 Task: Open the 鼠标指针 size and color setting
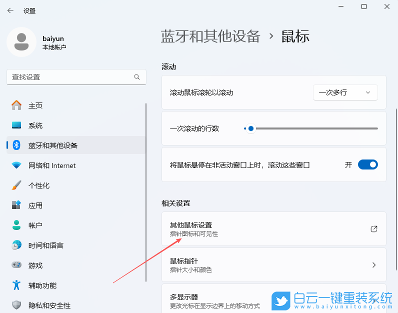pos(274,265)
